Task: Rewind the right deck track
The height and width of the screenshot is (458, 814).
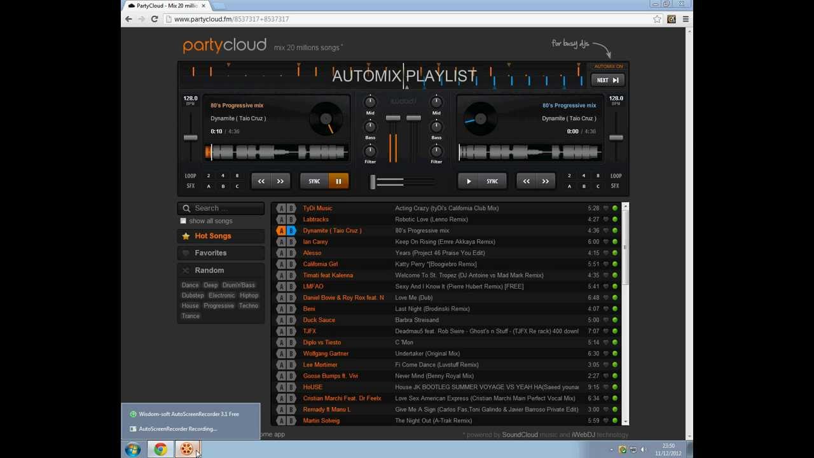Action: point(527,181)
